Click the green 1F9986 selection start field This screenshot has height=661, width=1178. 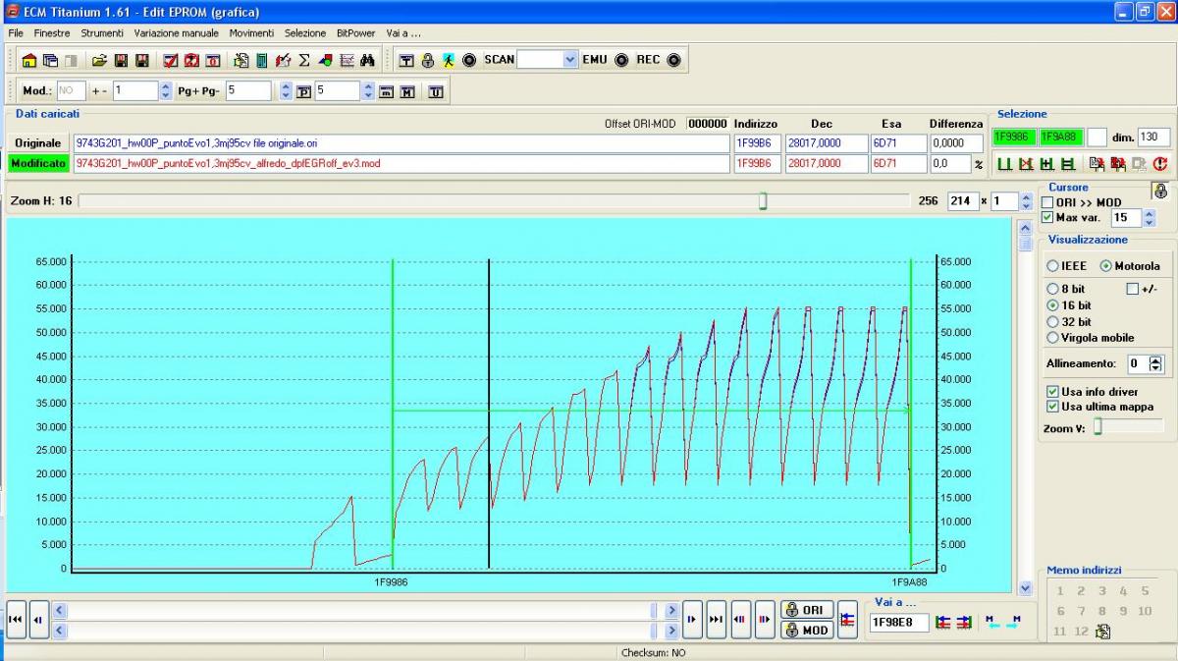[x=1014, y=138]
